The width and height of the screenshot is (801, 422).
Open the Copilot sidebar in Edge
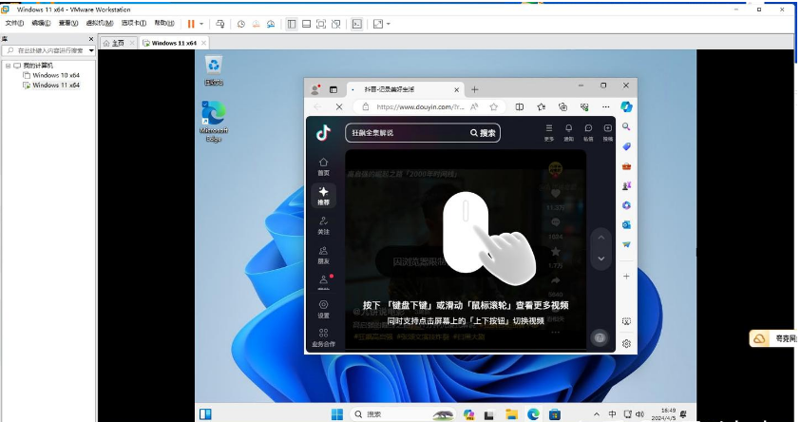click(626, 106)
